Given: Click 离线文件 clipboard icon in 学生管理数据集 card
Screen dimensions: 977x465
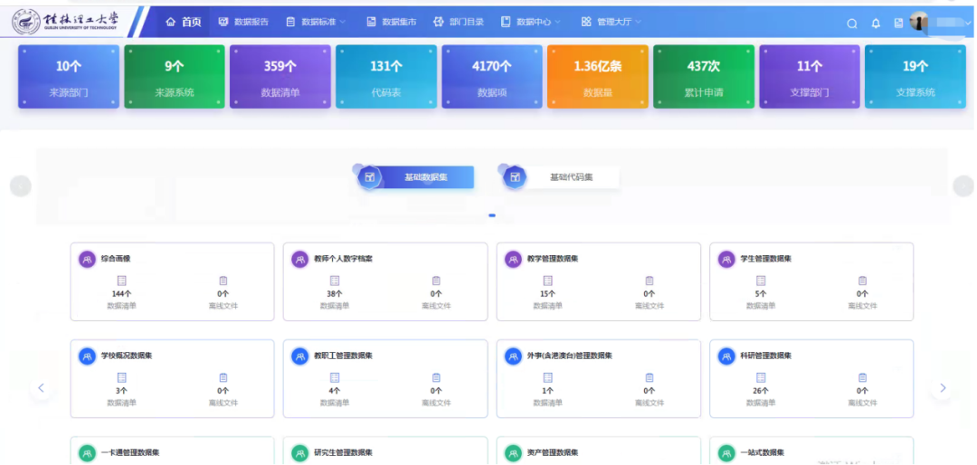Looking at the screenshot, I should coord(862,281).
